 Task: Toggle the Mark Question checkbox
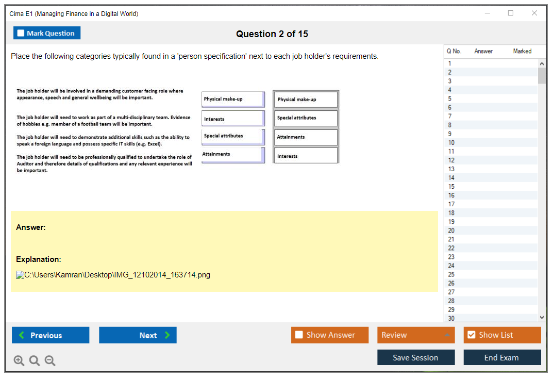pos(21,33)
